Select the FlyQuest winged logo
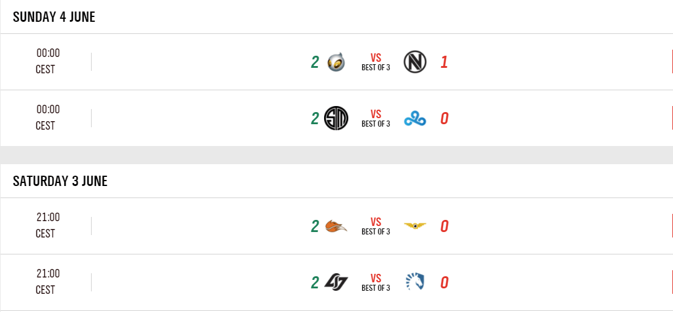Viewport: 673px width, 312px height. (415, 226)
